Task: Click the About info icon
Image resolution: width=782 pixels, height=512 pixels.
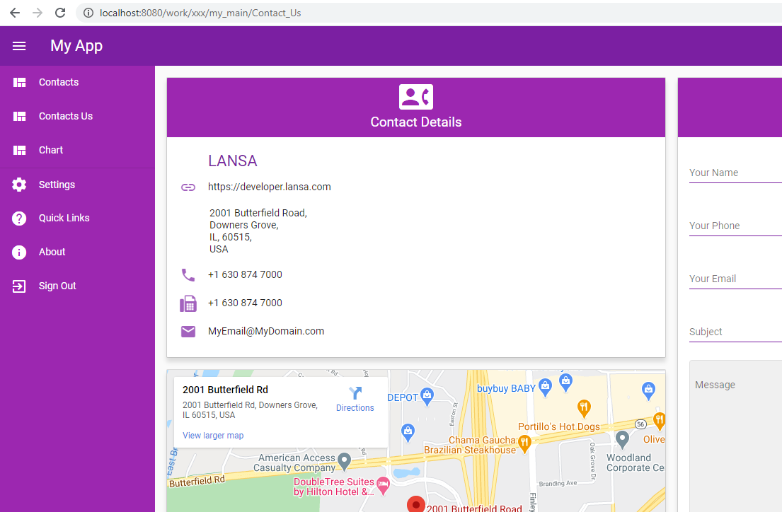Action: tap(19, 252)
